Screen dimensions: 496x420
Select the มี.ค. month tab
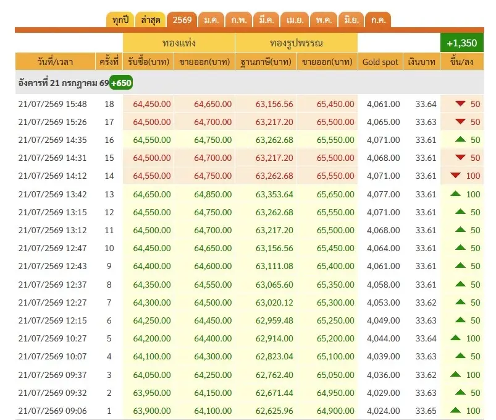click(266, 20)
